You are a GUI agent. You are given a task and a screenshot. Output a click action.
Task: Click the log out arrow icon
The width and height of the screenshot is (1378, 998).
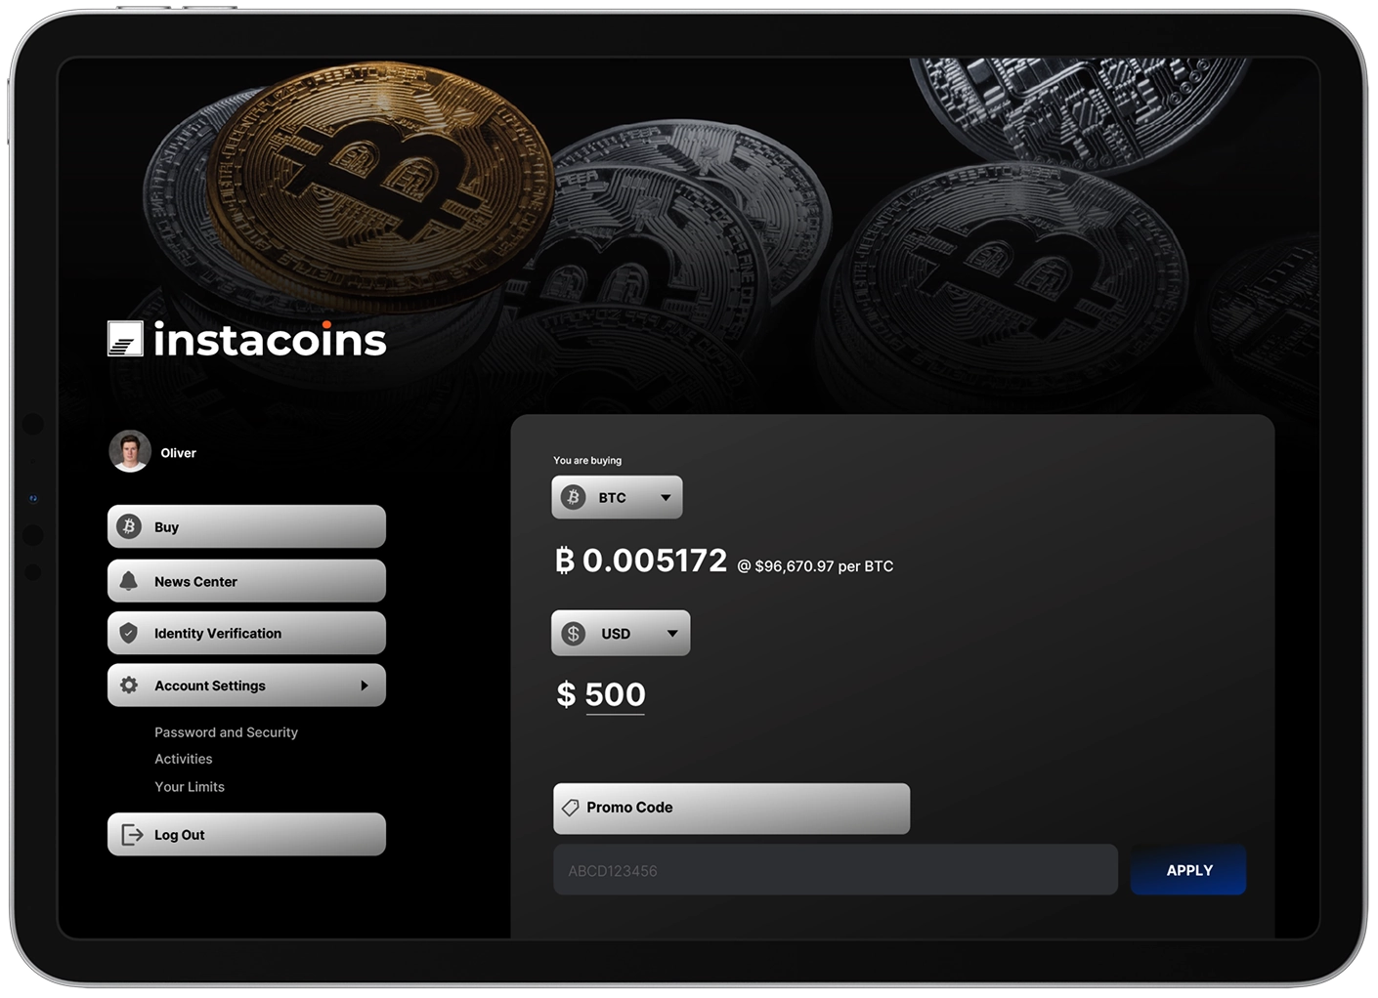pyautogui.click(x=132, y=835)
